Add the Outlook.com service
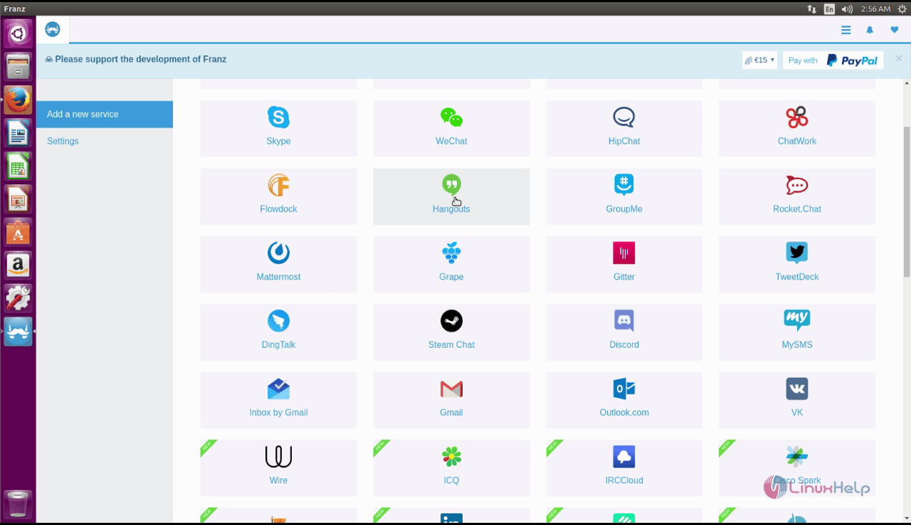911x525 pixels. click(624, 400)
